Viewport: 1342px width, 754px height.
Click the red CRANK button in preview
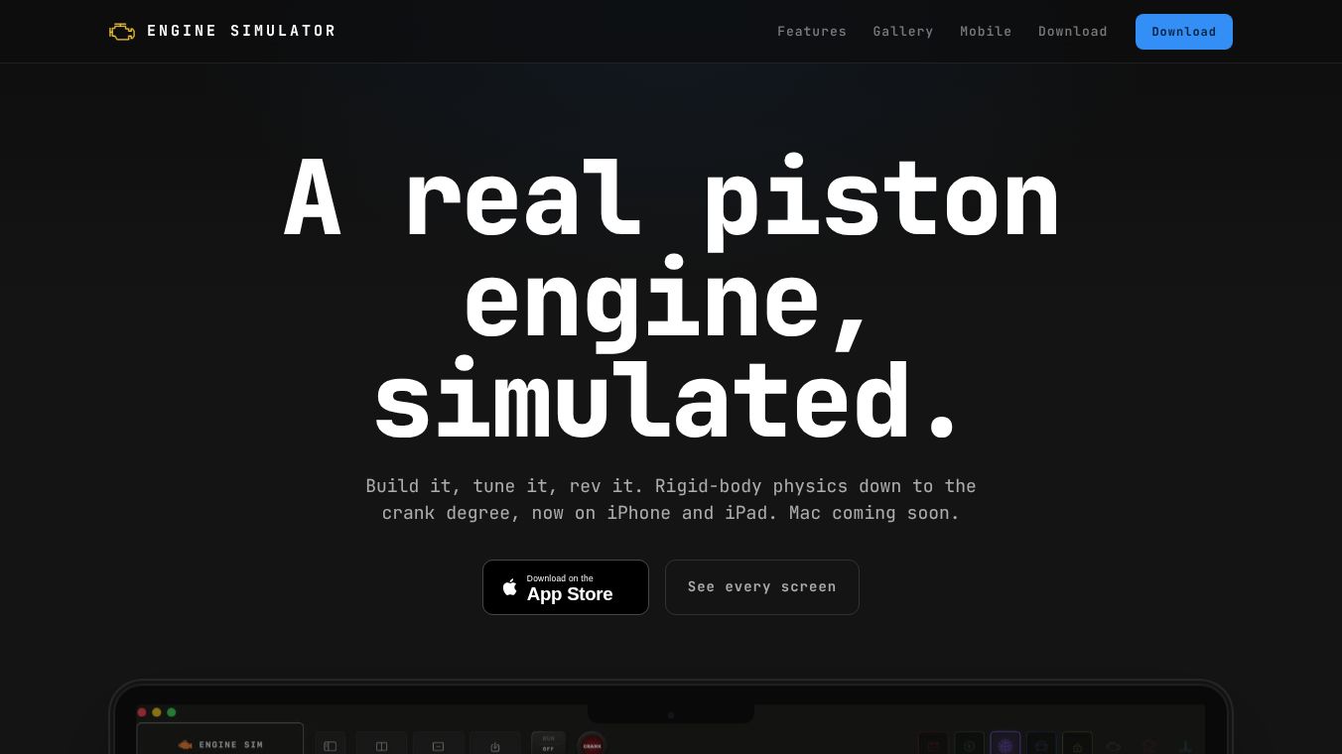tap(592, 745)
